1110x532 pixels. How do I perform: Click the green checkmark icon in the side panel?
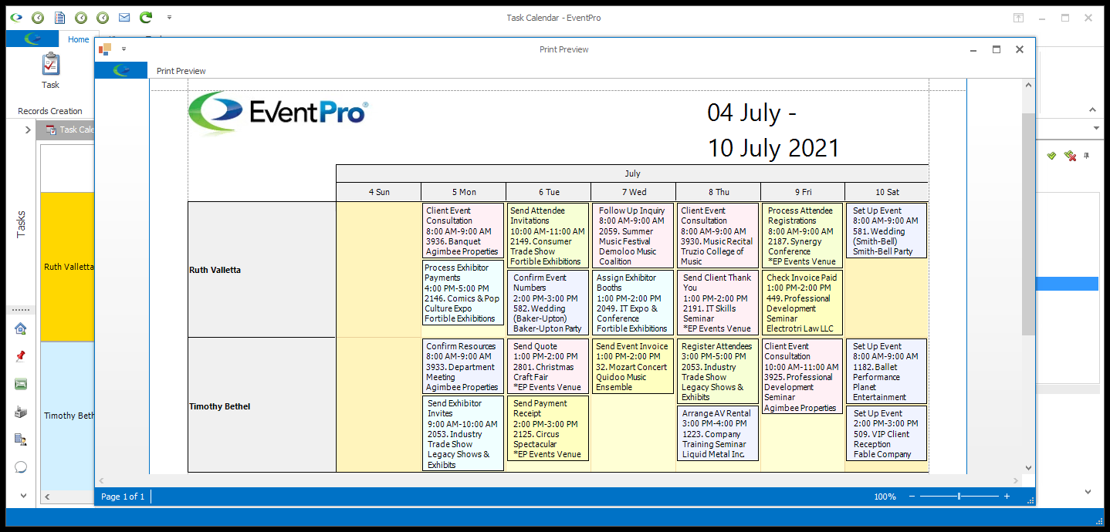pyautogui.click(x=1051, y=156)
